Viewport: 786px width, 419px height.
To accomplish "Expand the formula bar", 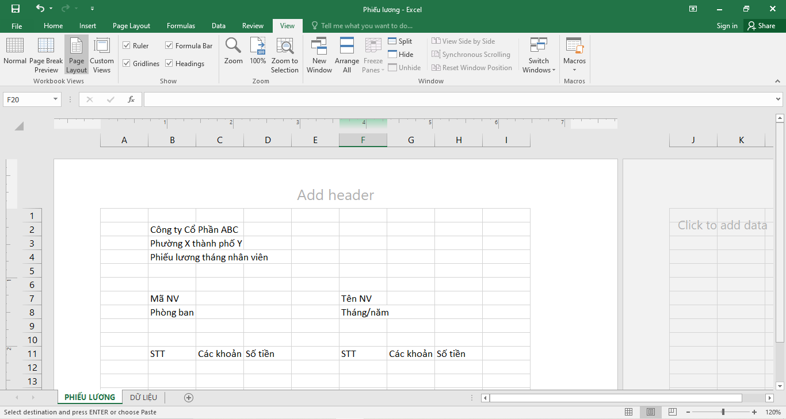I will (x=779, y=99).
